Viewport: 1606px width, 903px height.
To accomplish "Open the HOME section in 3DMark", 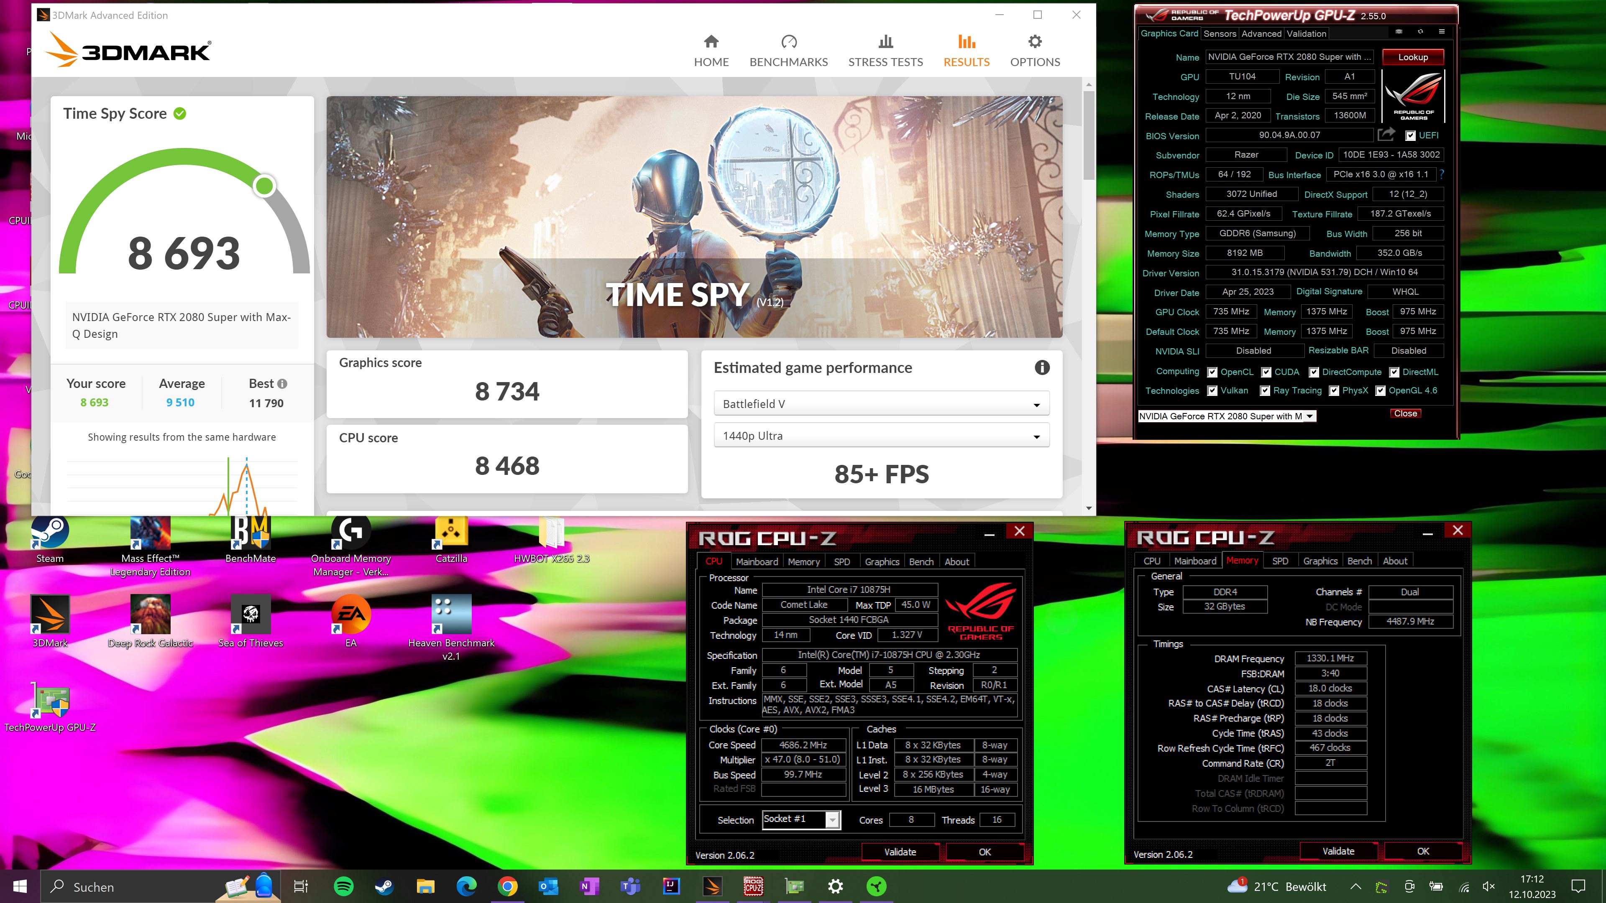I will tap(711, 51).
